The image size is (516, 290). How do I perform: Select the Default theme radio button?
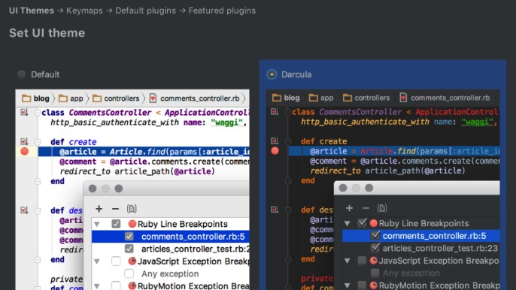point(22,74)
